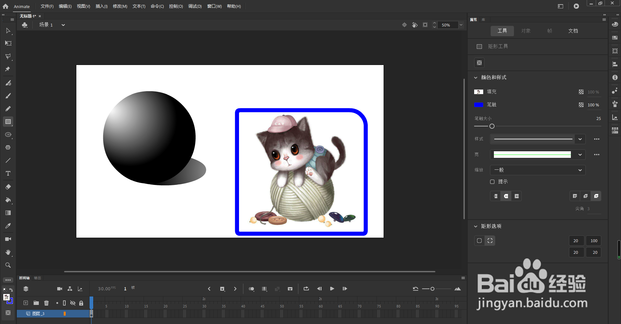621x324 pixels.
Task: Open the 修改(M) menu
Action: pyautogui.click(x=120, y=6)
